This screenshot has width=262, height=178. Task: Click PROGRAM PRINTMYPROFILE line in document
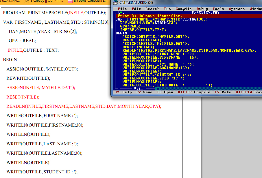pos(54,13)
